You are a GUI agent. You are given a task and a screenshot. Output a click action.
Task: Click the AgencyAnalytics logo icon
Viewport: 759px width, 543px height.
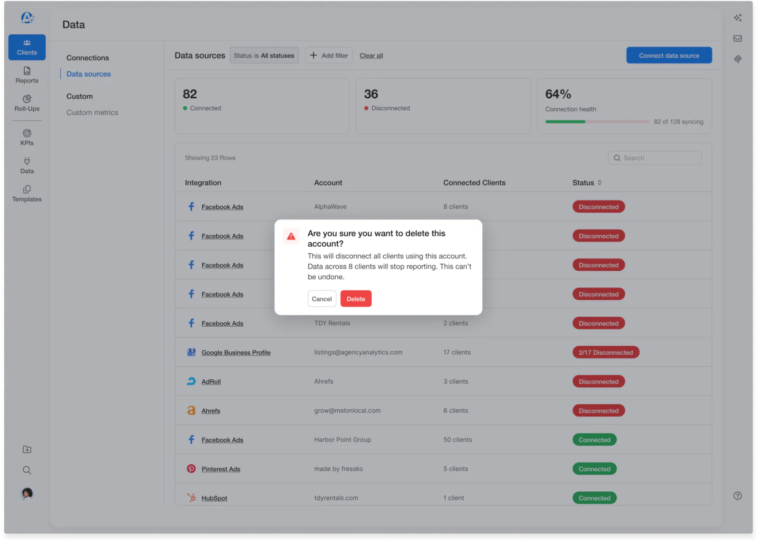point(27,18)
